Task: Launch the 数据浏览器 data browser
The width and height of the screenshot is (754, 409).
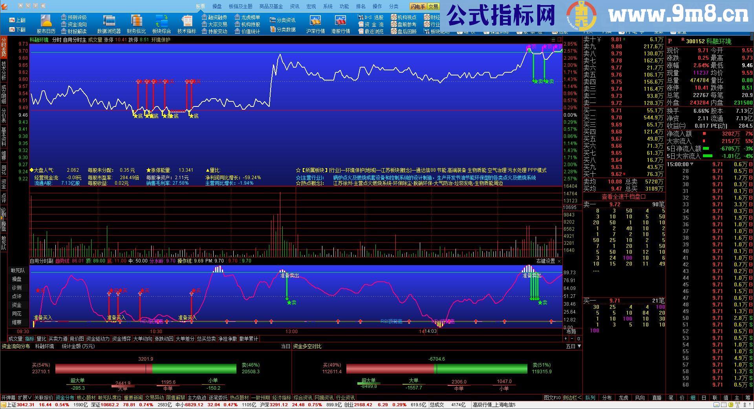Action: (x=108, y=25)
